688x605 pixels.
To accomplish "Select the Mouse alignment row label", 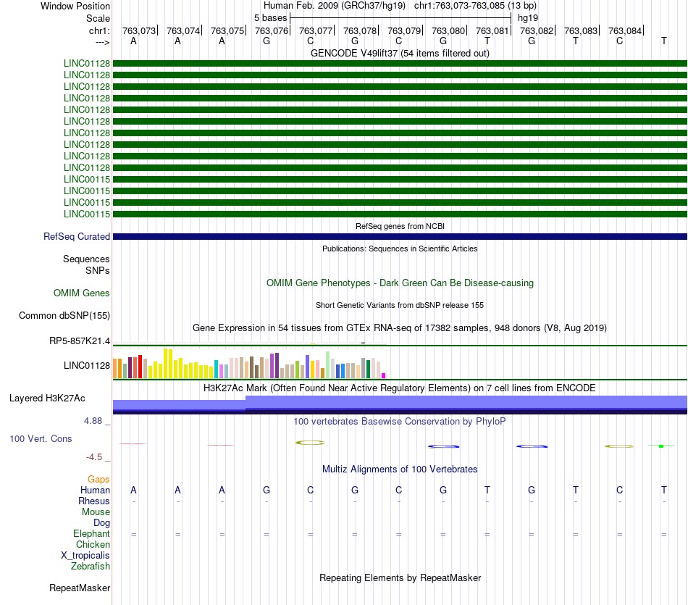I will click(96, 512).
